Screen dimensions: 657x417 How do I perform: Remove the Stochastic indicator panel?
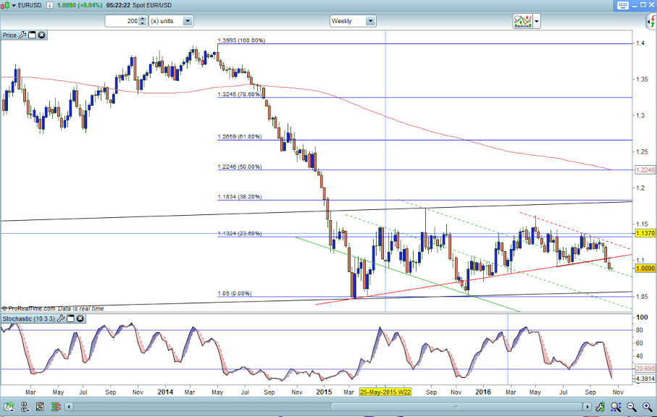[80, 319]
